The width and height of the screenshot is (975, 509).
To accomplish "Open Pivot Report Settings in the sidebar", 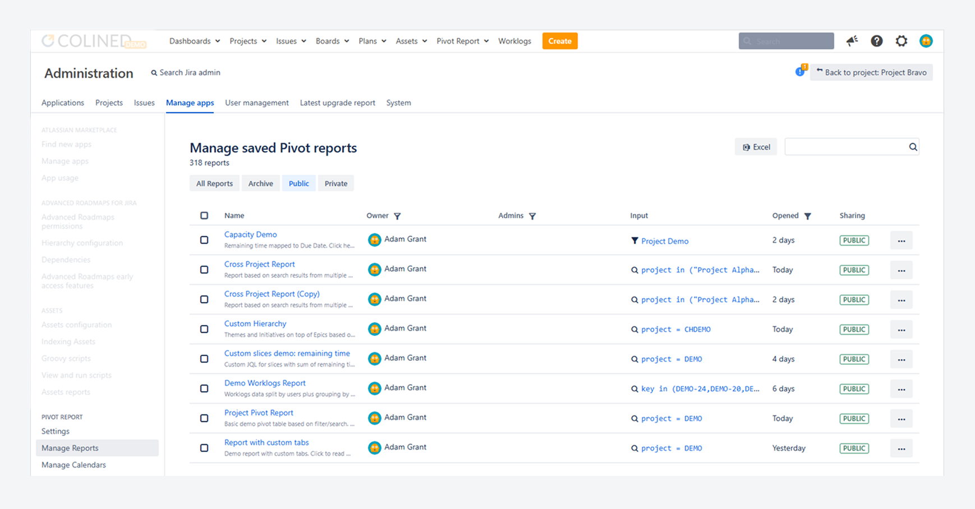I will 56,431.
